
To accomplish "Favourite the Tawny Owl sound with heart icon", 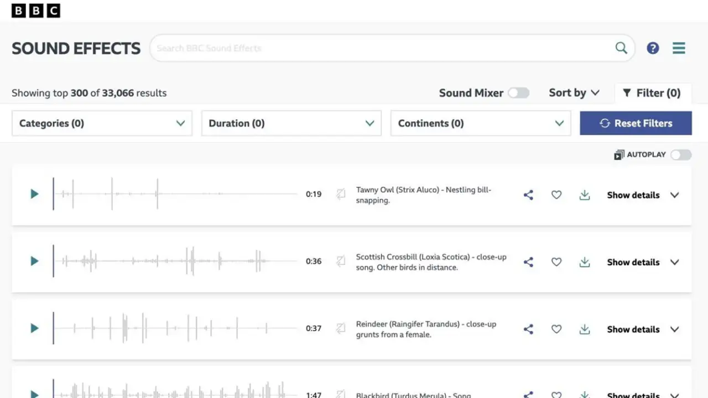I will click(556, 195).
